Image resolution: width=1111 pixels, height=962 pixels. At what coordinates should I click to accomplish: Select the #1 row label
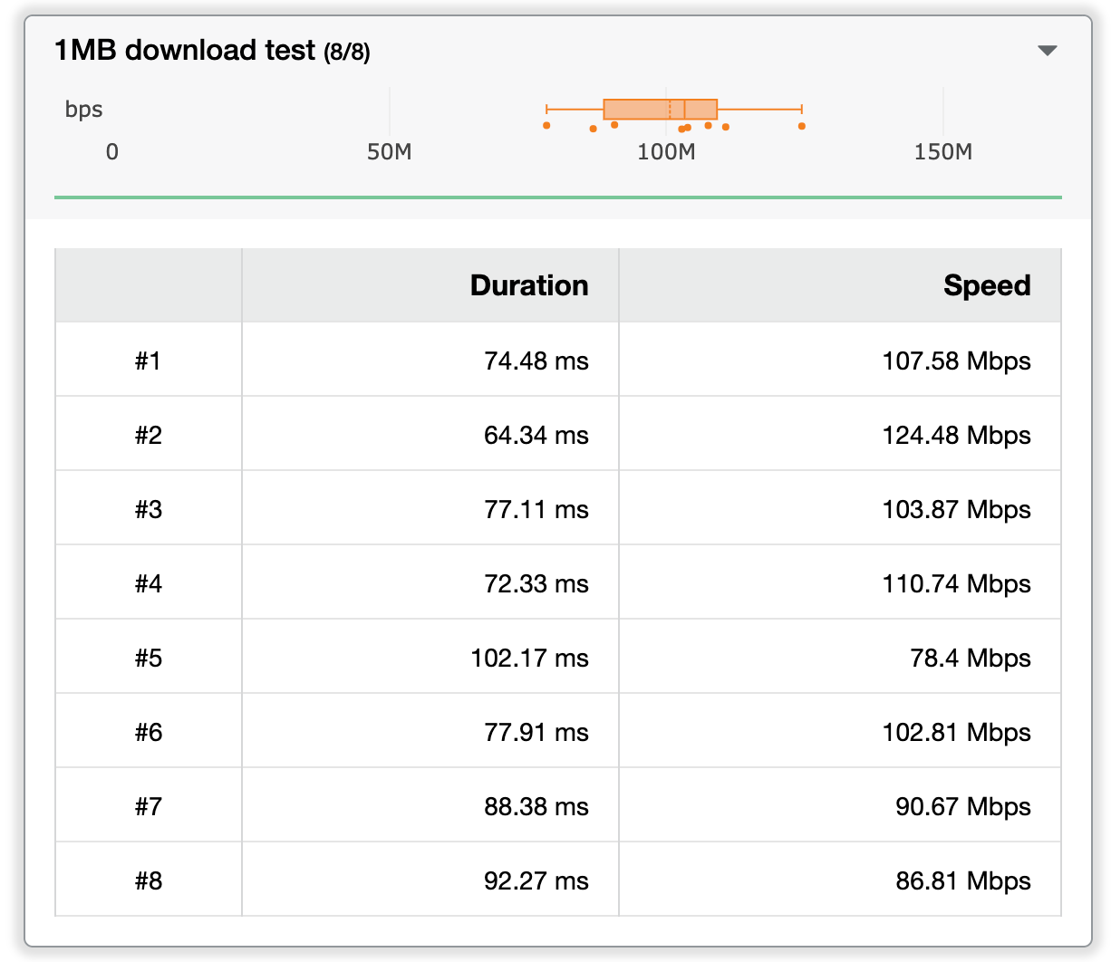click(x=149, y=361)
